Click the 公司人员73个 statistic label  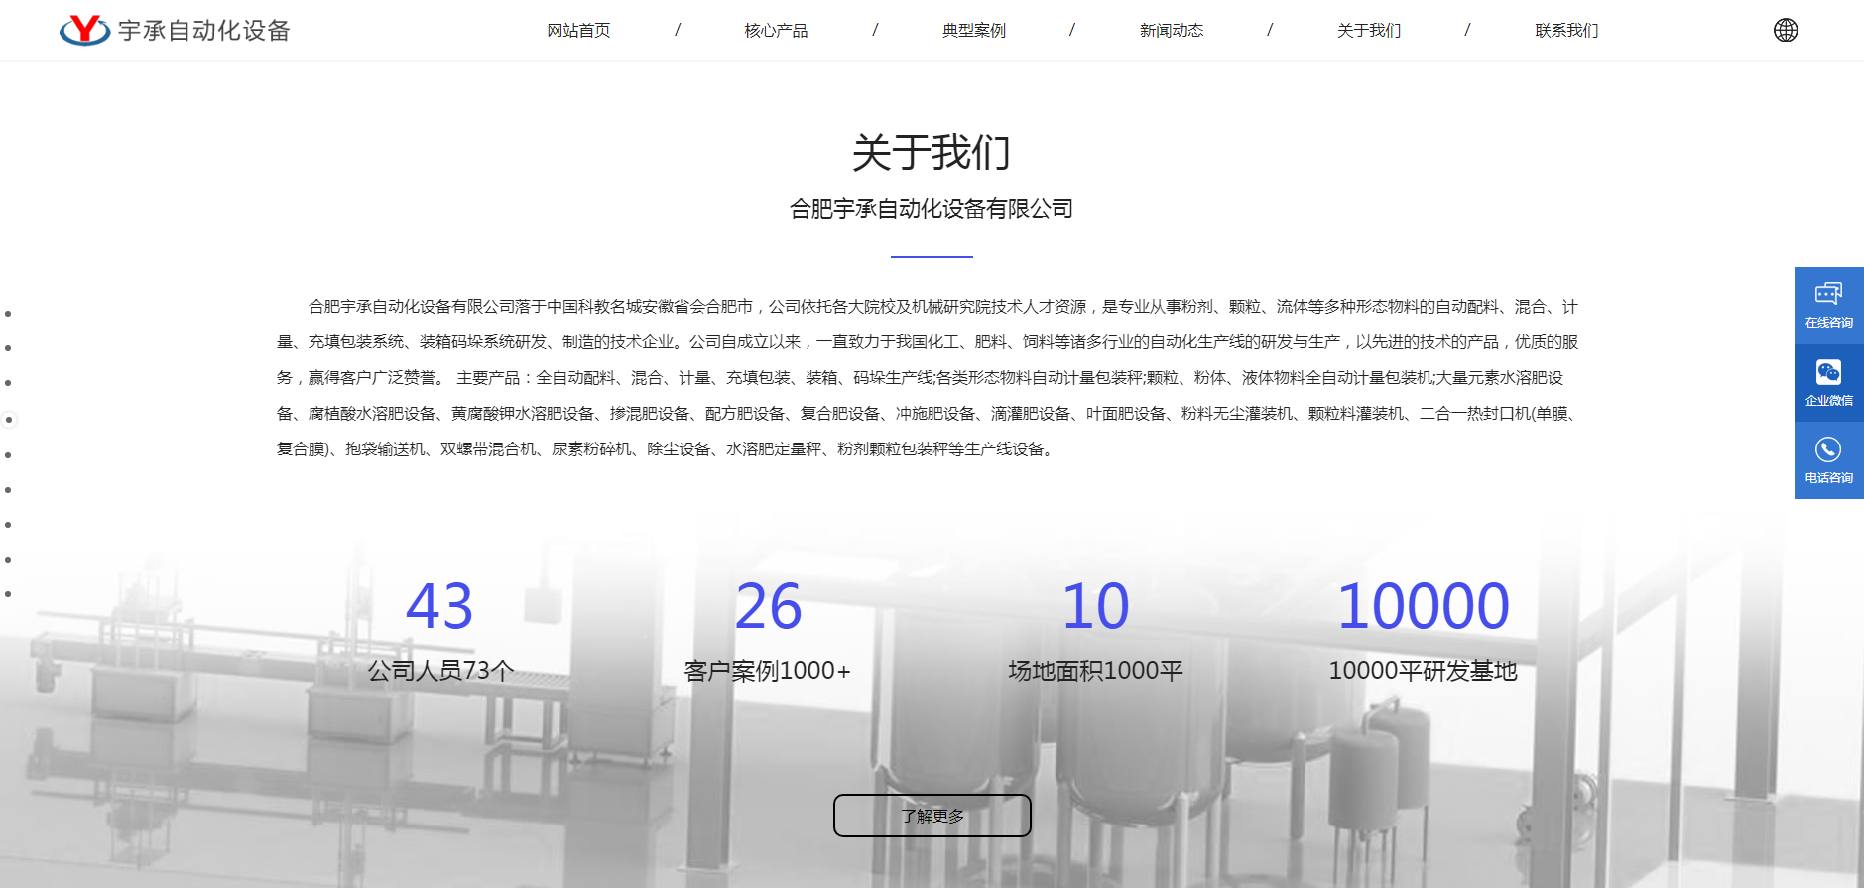click(x=440, y=671)
